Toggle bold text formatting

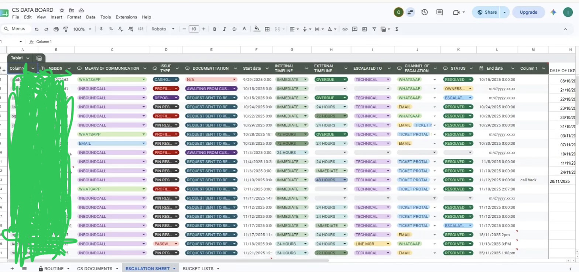tap(215, 29)
